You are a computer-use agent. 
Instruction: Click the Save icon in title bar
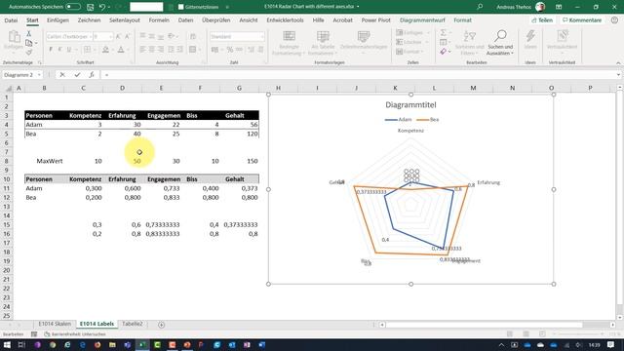click(x=91, y=7)
